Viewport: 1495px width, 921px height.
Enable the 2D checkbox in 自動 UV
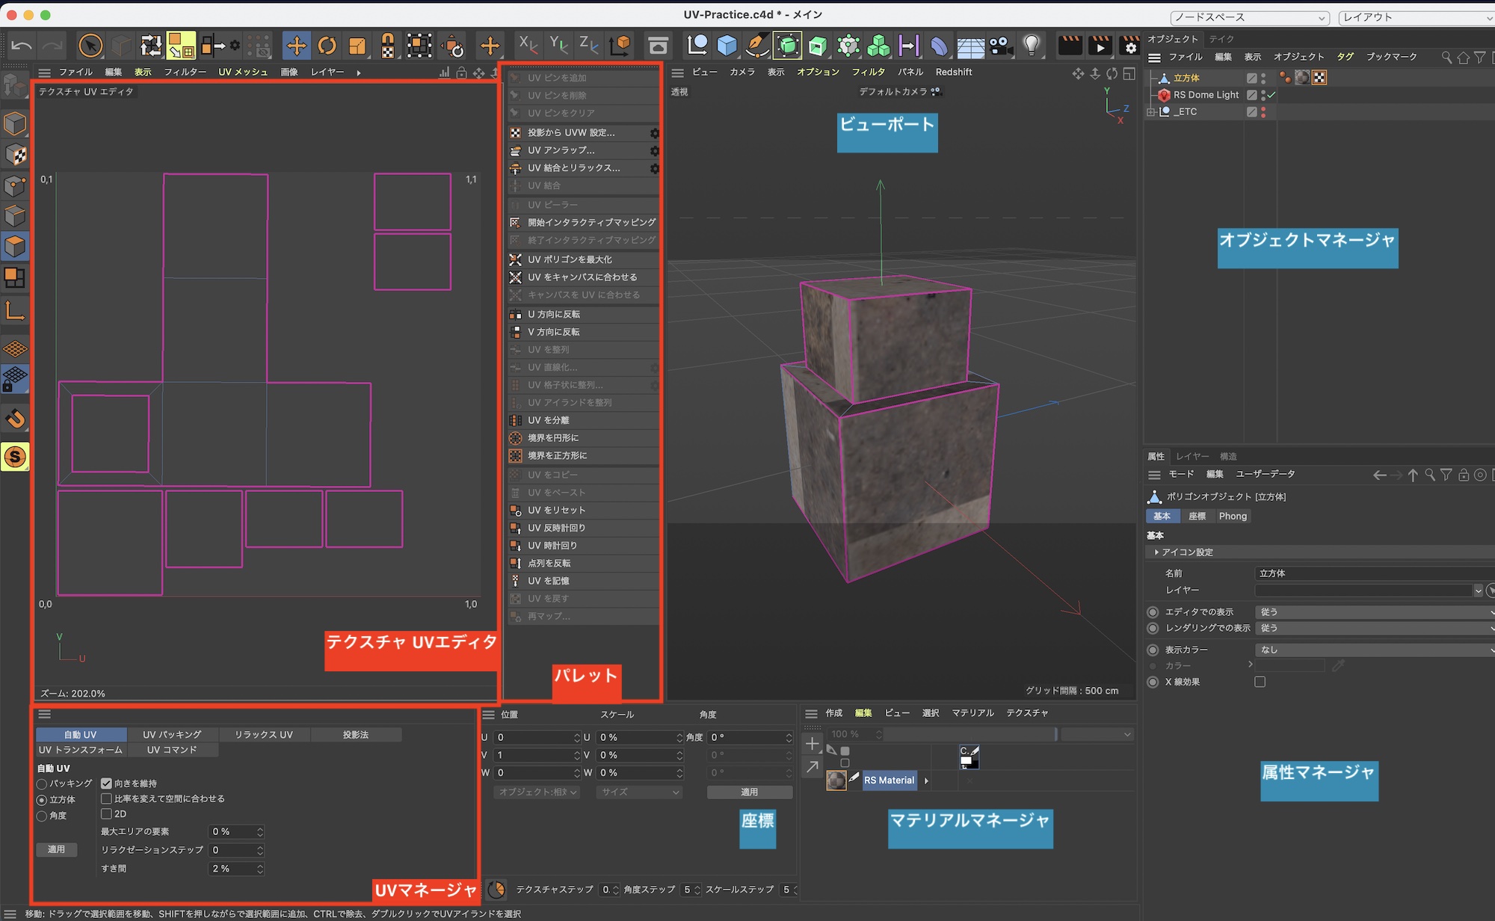[106, 814]
